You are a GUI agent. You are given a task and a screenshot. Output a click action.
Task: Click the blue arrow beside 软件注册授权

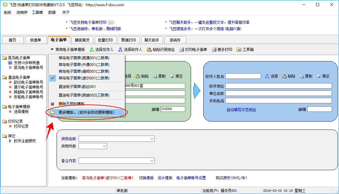point(10,141)
